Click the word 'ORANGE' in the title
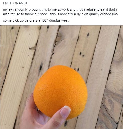Viewport: 123px width, 129px height. tap(21, 3)
